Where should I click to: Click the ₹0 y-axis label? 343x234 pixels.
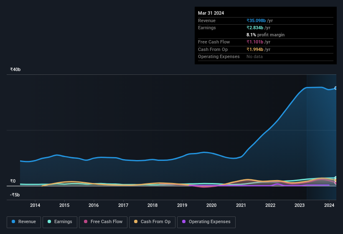point(13,181)
